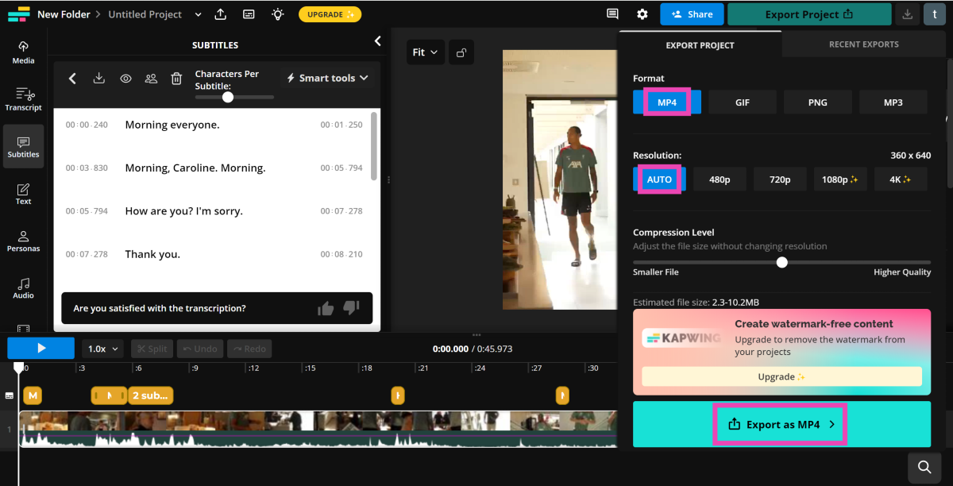The image size is (953, 486).
Task: Click the Export as MP4 button
Action: coord(781,424)
